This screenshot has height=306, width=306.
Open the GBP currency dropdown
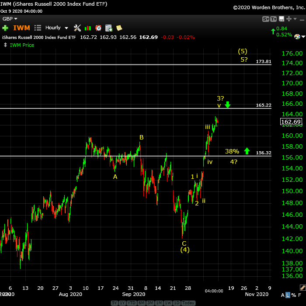tap(10, 19)
